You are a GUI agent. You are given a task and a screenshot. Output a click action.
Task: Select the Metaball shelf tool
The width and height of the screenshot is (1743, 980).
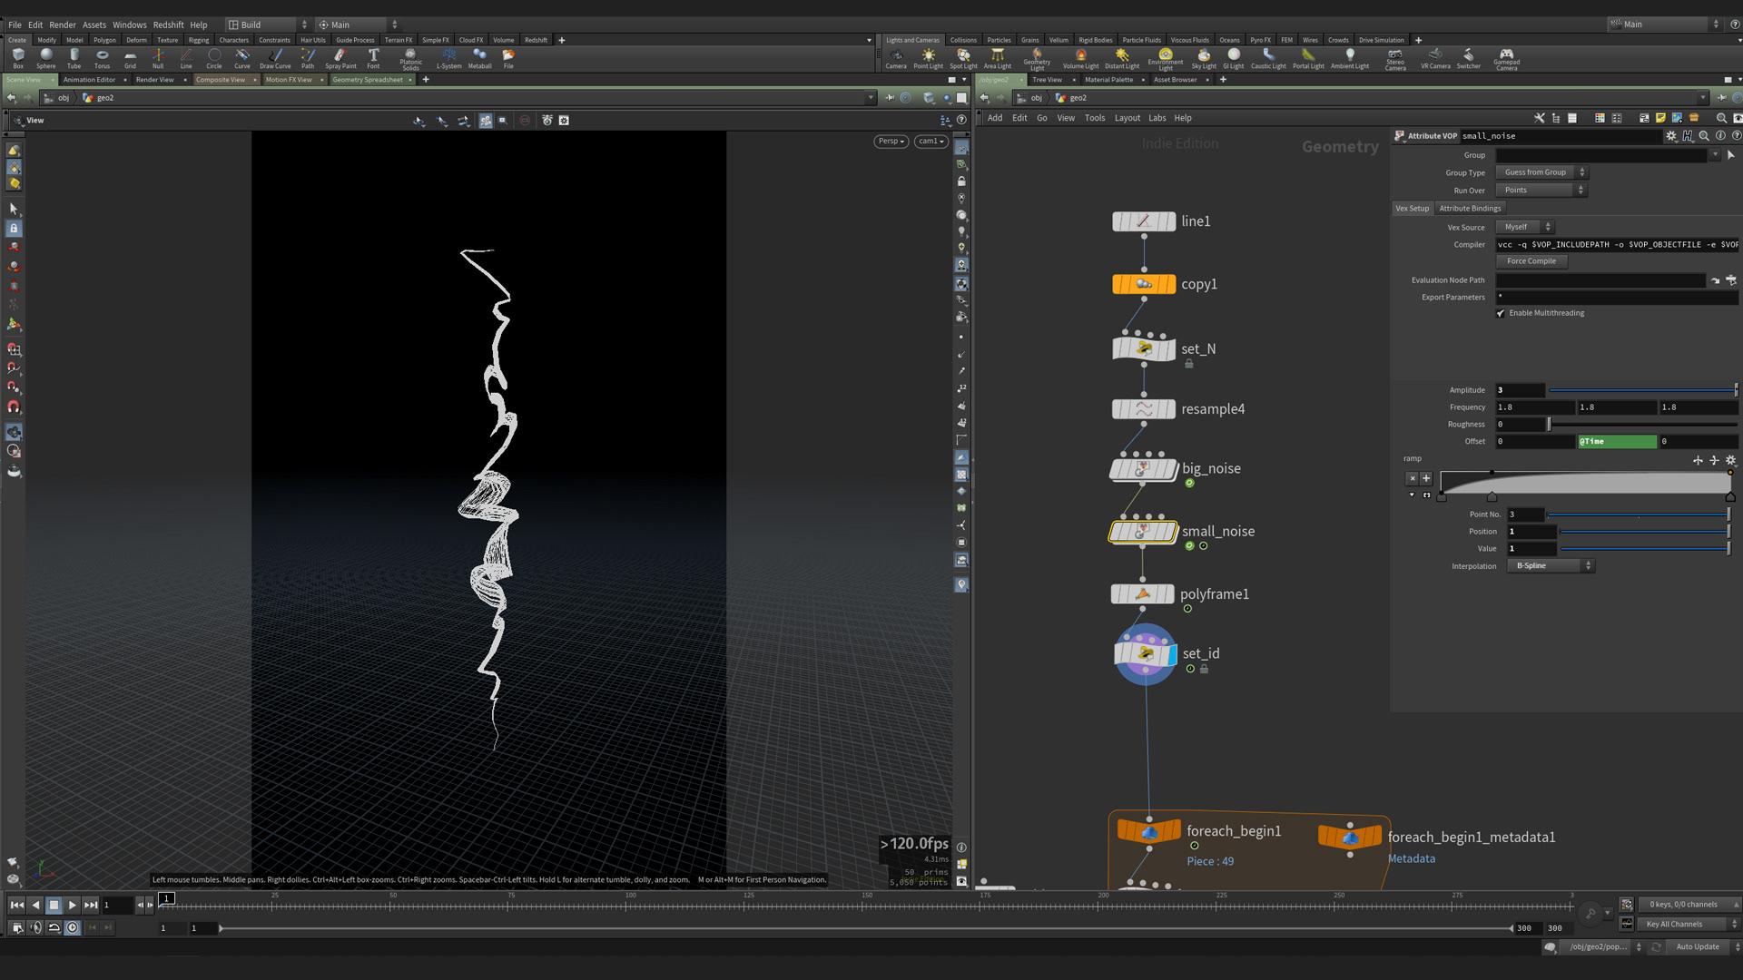coord(479,59)
